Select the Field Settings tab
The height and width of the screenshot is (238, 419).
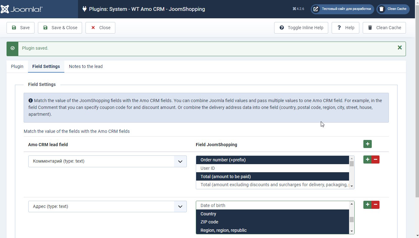coord(46,66)
